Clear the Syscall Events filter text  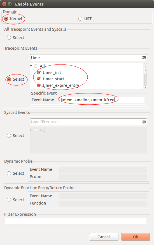click(x=143, y=122)
